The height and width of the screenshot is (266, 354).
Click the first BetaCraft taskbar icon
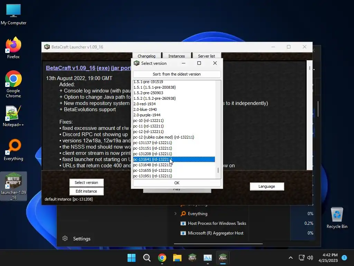192,258
